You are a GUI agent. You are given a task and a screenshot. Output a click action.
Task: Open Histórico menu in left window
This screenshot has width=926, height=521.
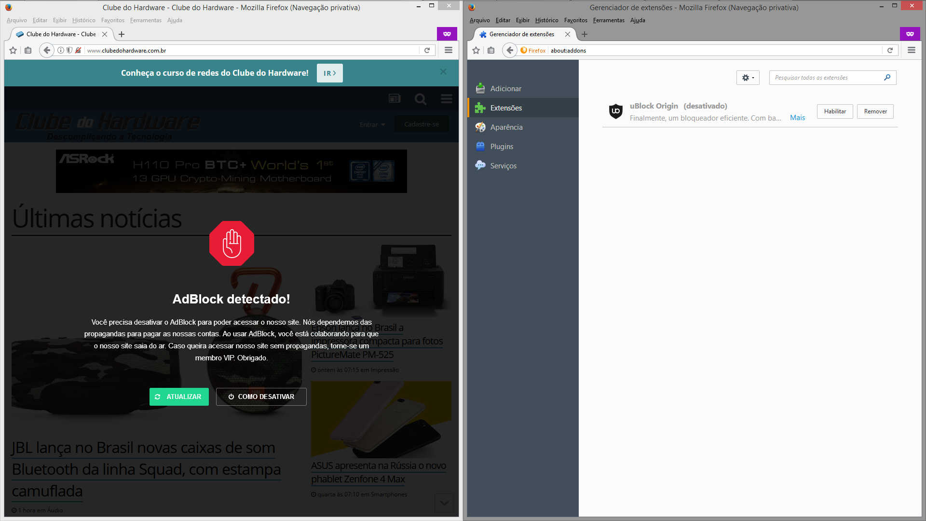(x=84, y=20)
